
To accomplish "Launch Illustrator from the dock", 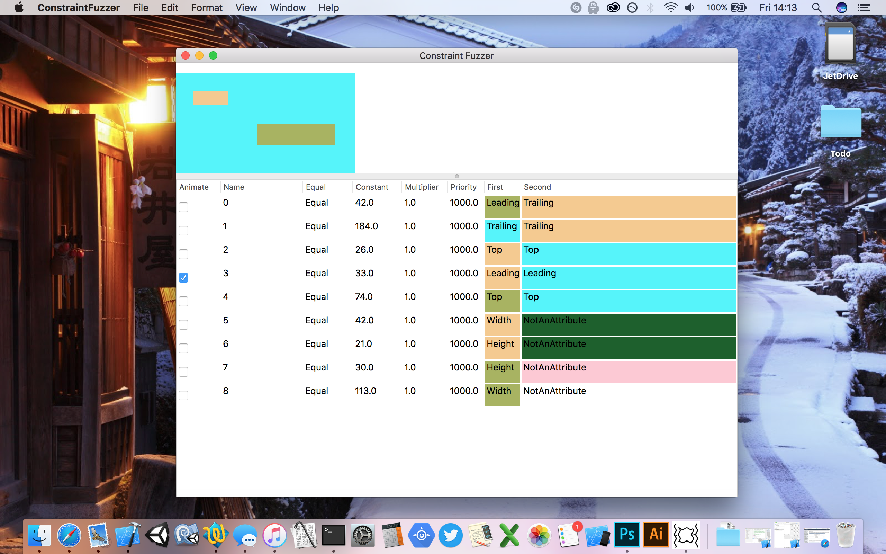I will tap(656, 534).
